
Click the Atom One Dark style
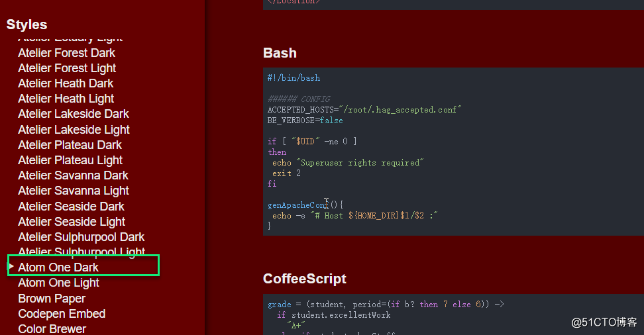tap(58, 267)
